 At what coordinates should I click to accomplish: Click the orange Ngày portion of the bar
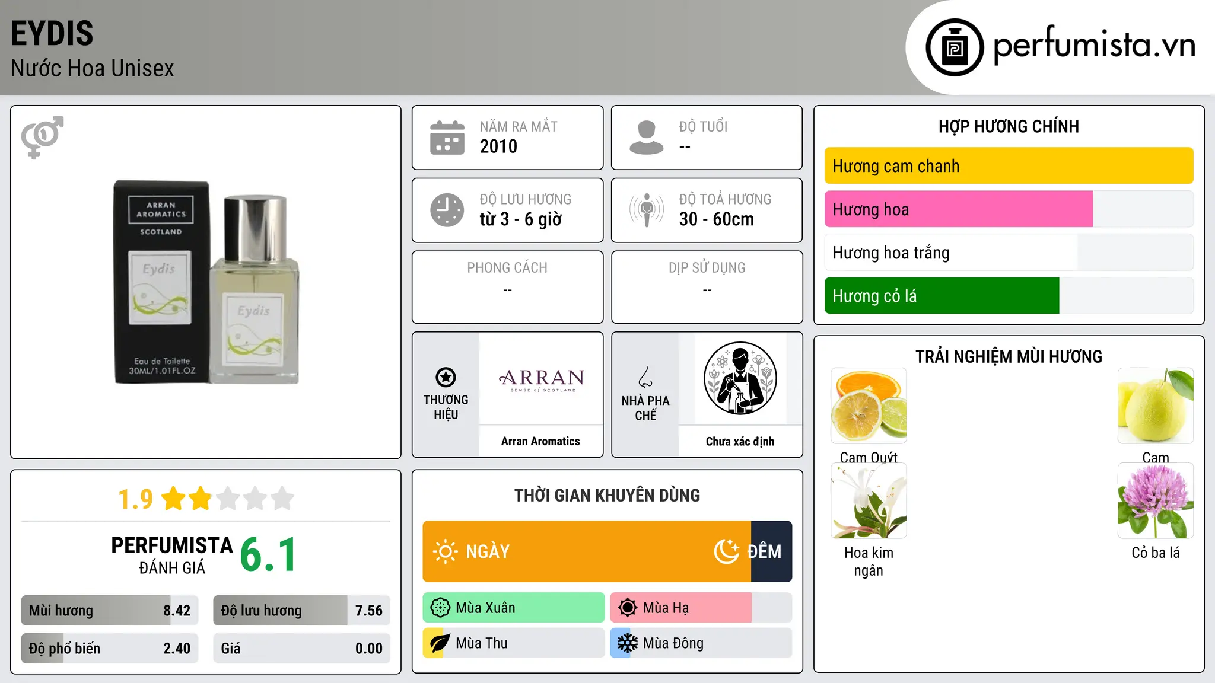(x=587, y=551)
